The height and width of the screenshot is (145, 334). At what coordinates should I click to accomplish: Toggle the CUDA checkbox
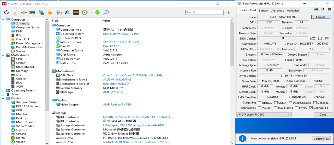tap(276, 103)
